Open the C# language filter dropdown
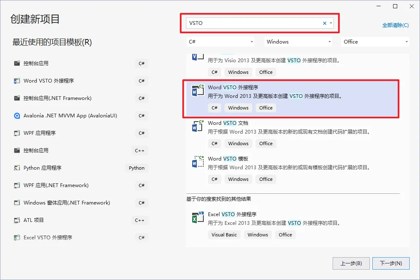The image size is (420, 280). pos(220,41)
